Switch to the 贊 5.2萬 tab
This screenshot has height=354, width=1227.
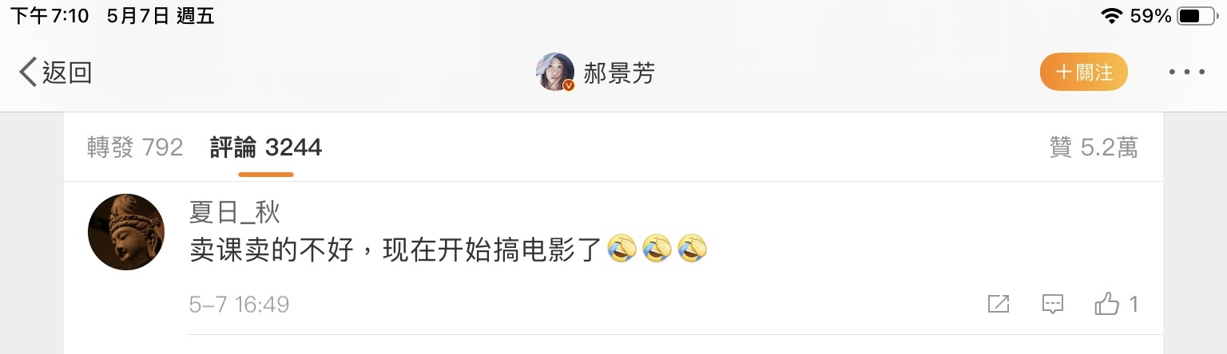[x=1094, y=147]
